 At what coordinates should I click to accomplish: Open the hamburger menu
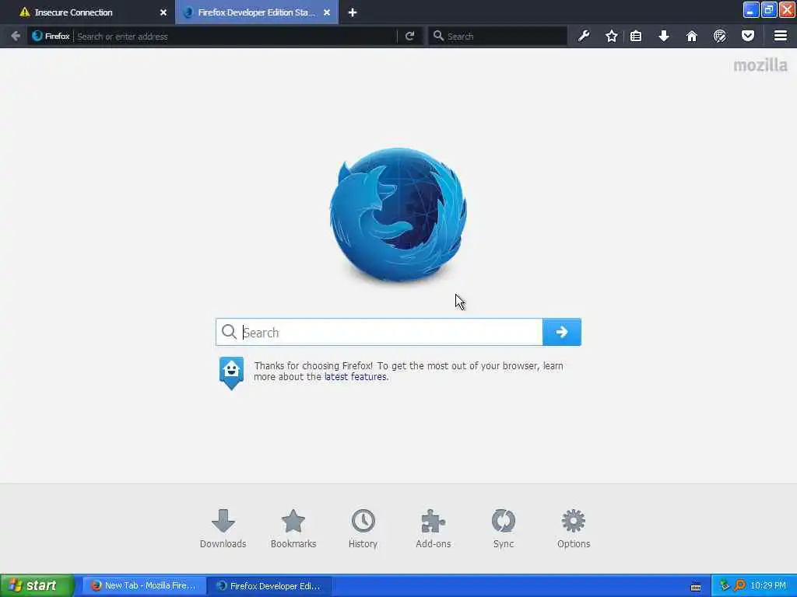tap(781, 36)
